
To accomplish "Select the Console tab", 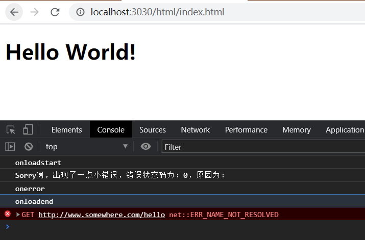I will click(111, 129).
